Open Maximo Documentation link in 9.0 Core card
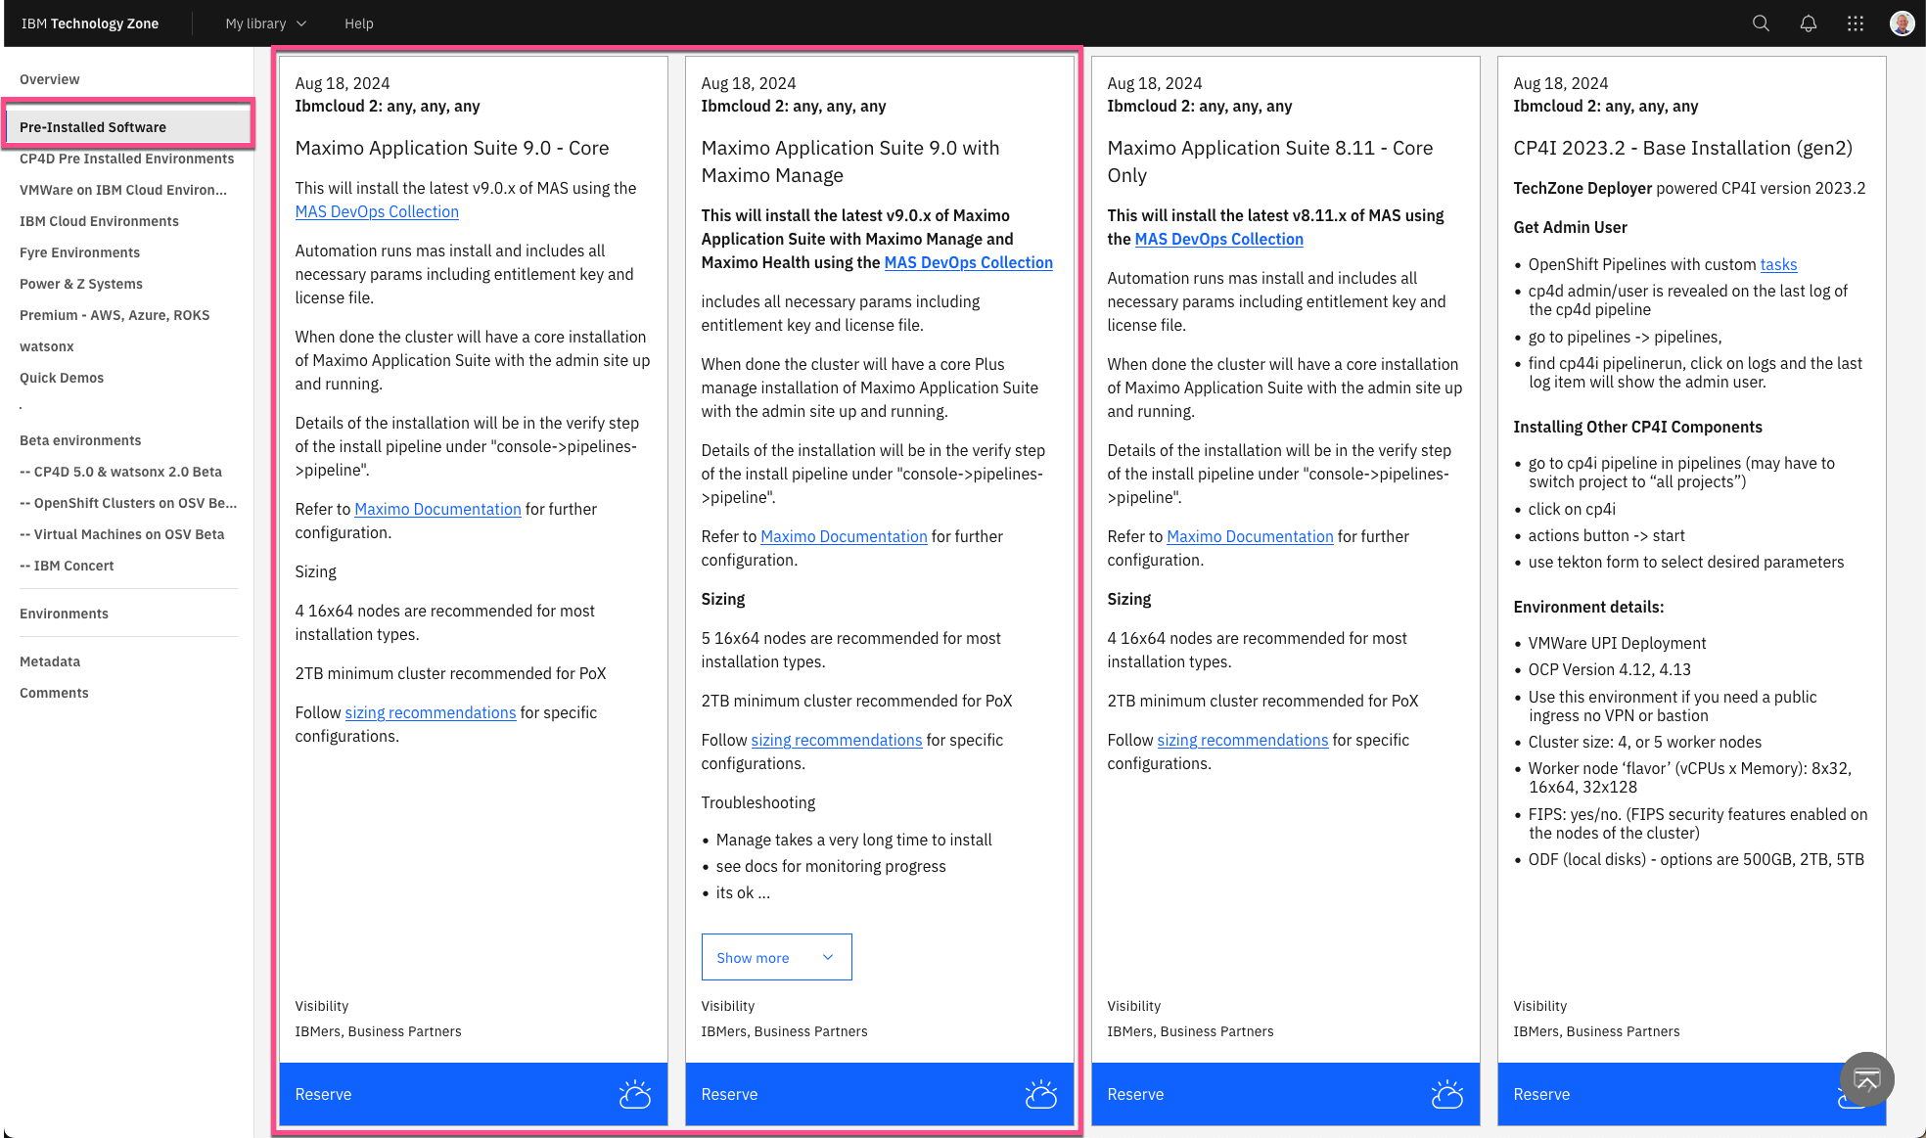The height and width of the screenshot is (1138, 1926). point(437,509)
